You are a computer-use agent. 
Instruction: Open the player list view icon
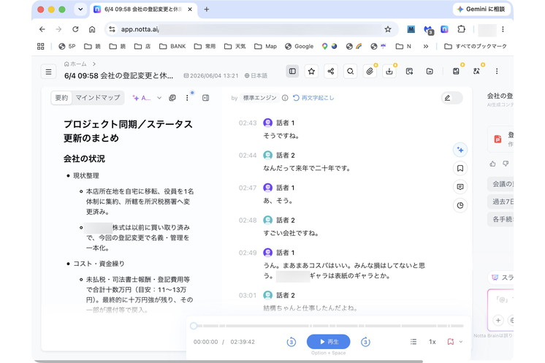413,342
